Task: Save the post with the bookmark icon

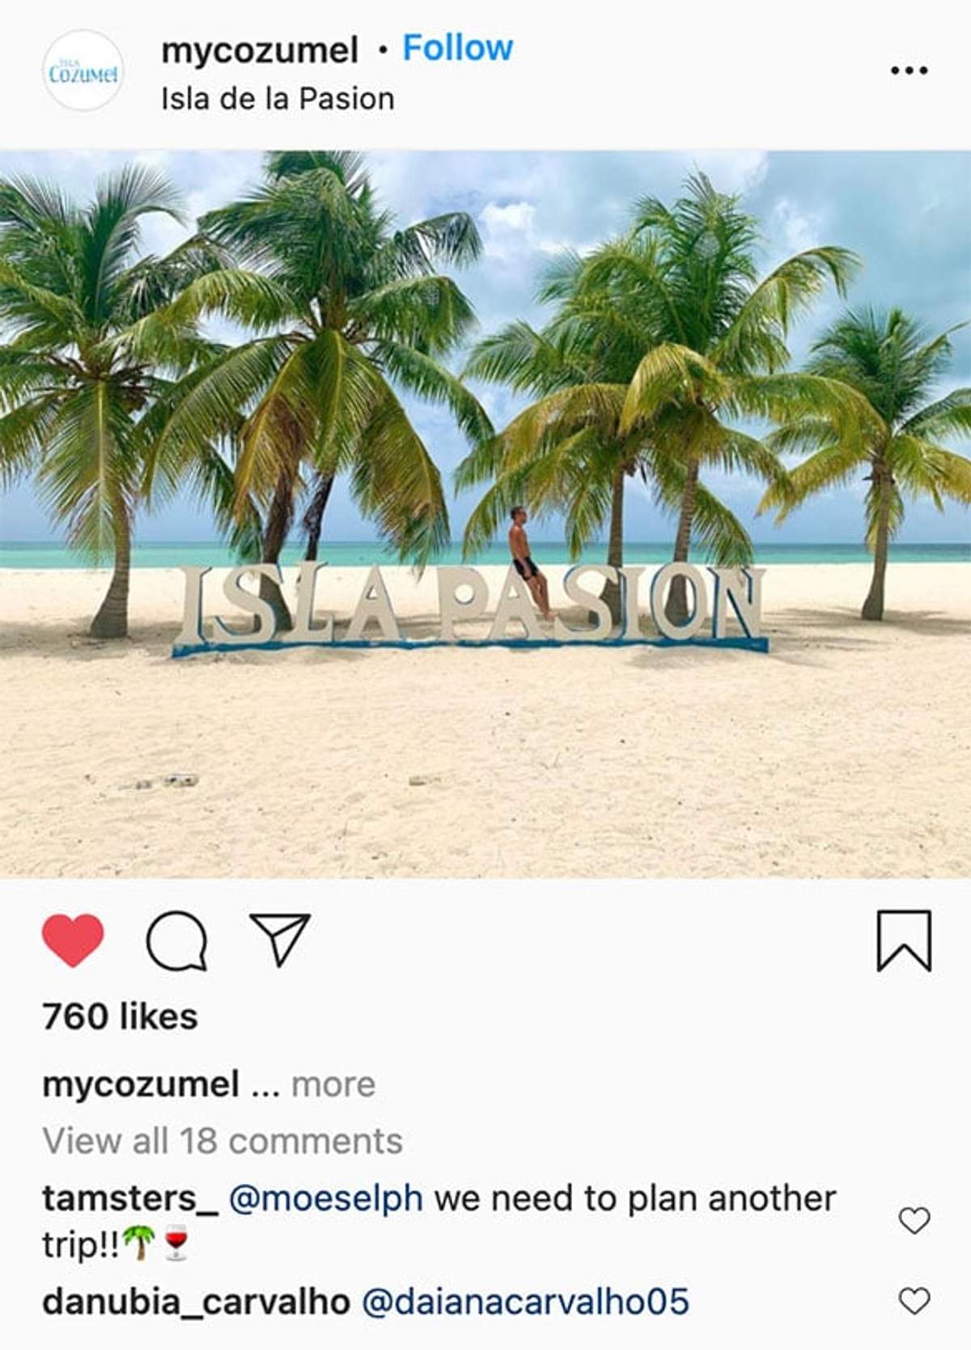Action: [904, 940]
